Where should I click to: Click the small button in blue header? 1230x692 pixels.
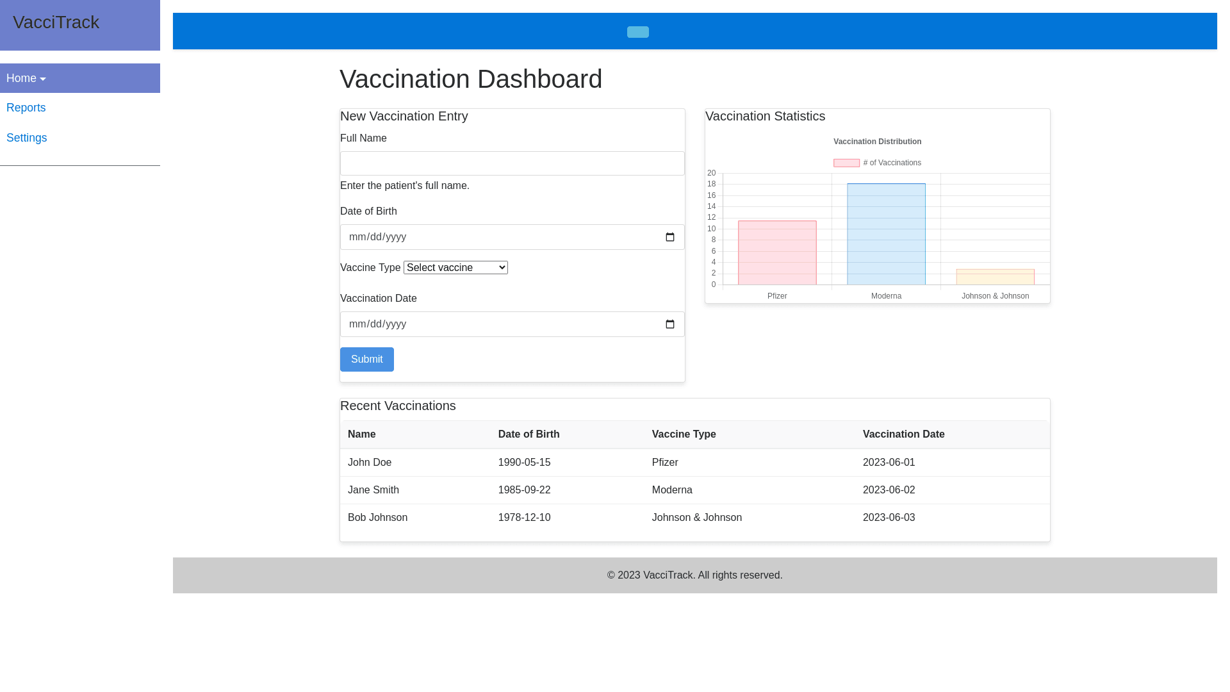637,32
